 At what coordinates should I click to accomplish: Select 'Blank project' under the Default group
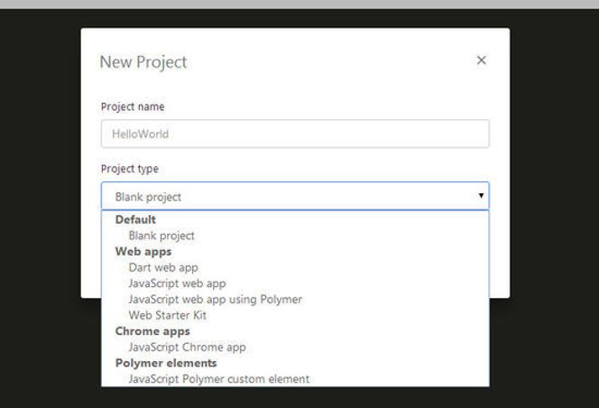pyautogui.click(x=161, y=236)
